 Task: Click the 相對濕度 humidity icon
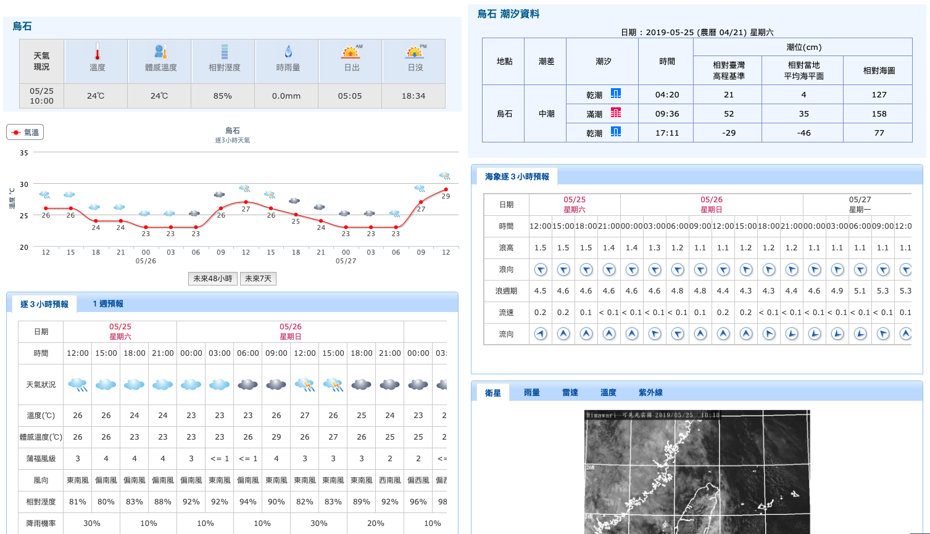[225, 52]
